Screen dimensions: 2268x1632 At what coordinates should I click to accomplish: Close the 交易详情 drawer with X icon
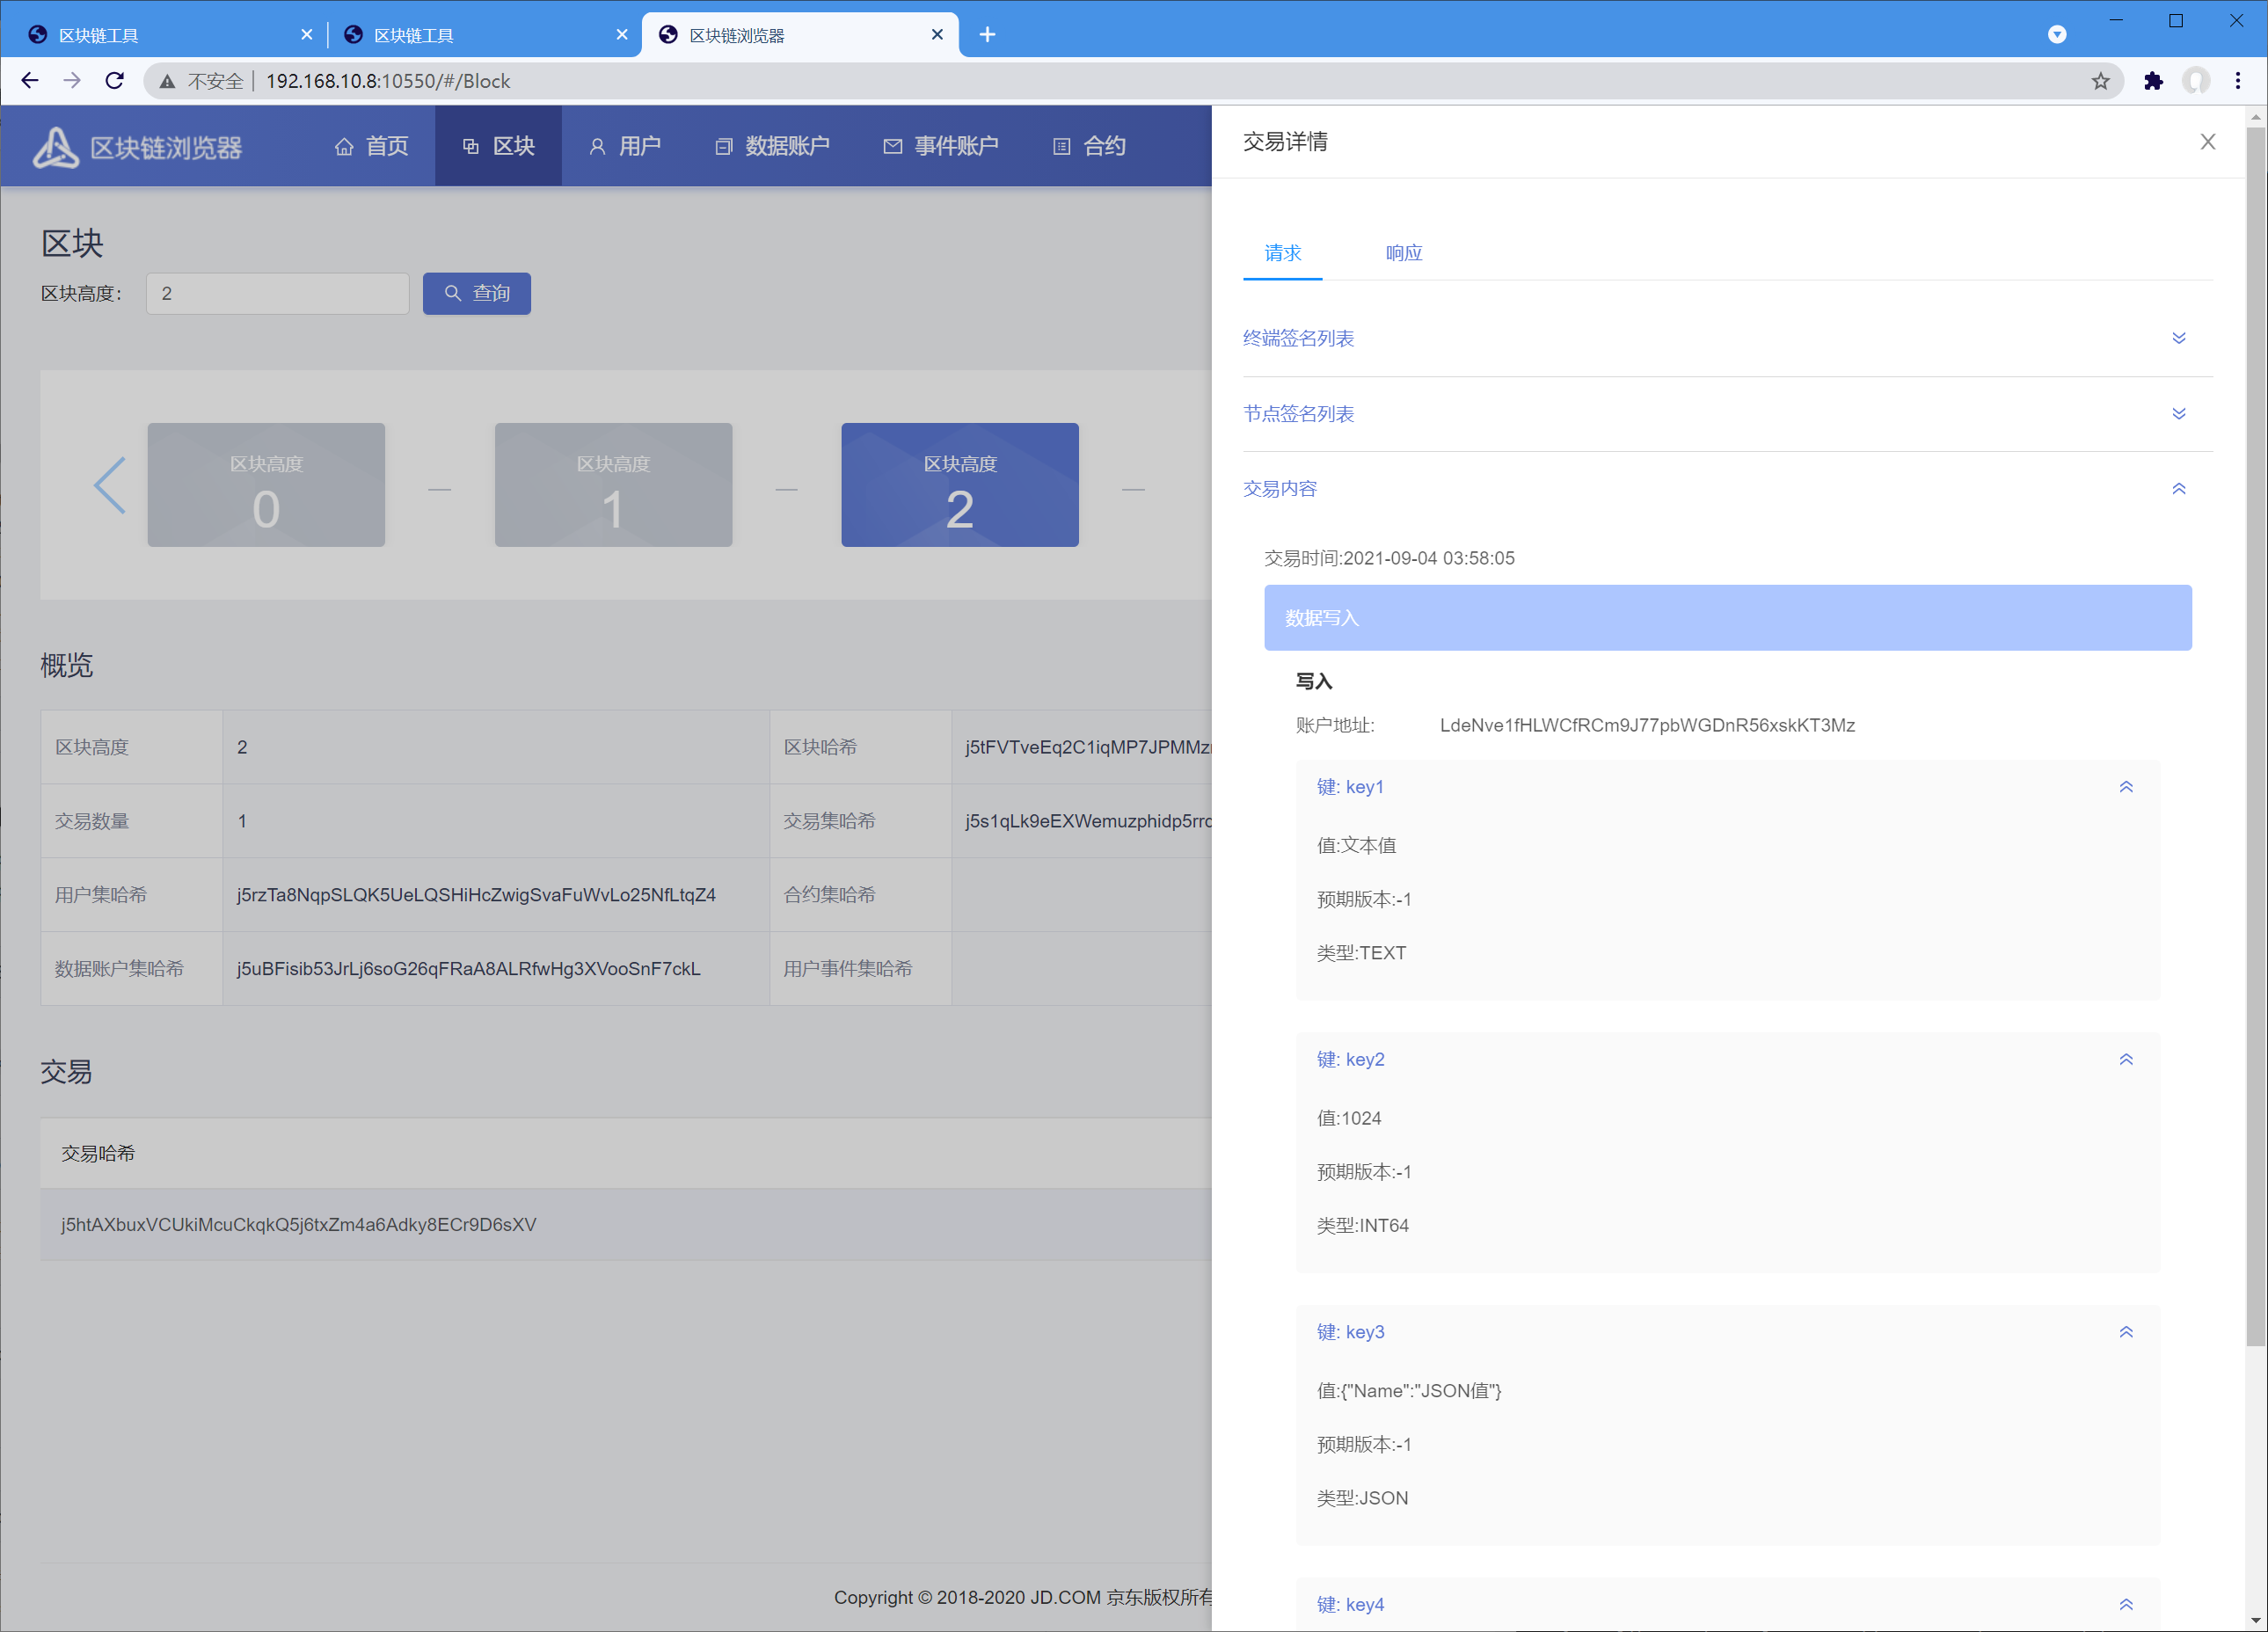pyautogui.click(x=2207, y=142)
